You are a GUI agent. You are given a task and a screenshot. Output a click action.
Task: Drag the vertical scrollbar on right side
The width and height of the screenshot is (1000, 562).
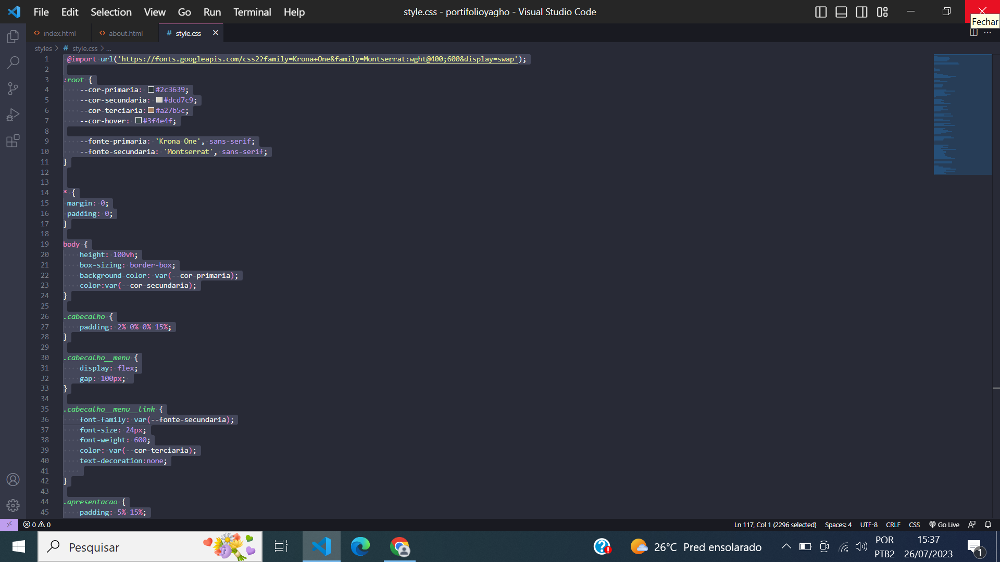[x=995, y=117]
